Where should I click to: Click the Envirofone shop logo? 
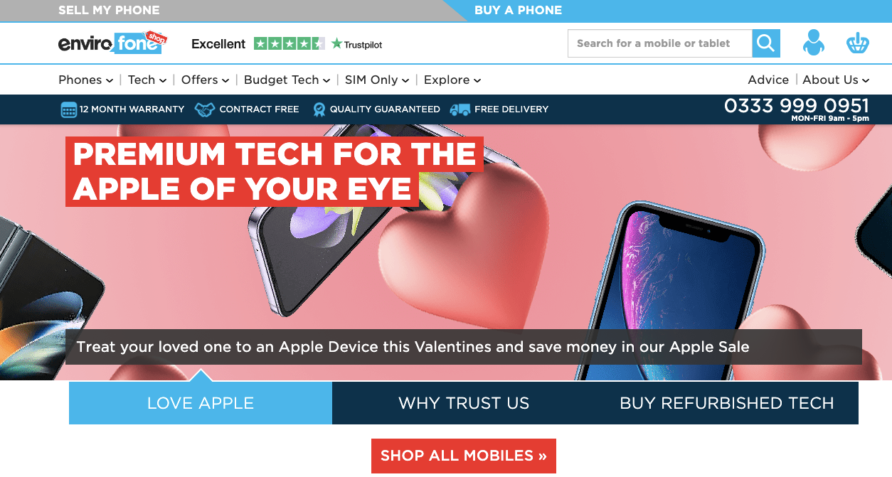[112, 43]
